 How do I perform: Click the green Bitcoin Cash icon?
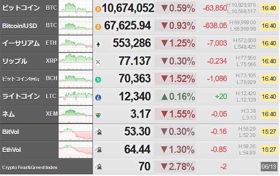click(x=98, y=79)
